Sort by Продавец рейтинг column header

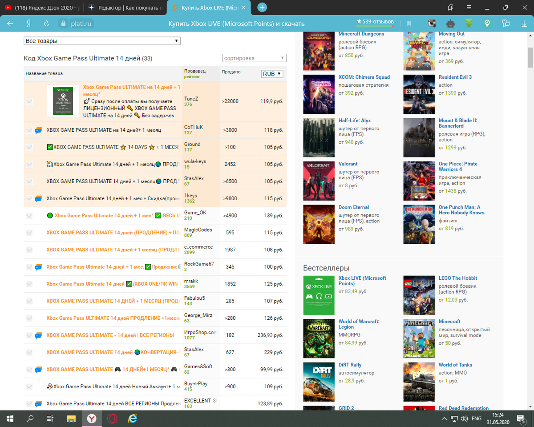click(195, 73)
